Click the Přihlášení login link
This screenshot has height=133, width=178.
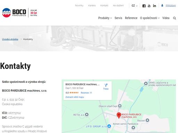tap(171, 6)
